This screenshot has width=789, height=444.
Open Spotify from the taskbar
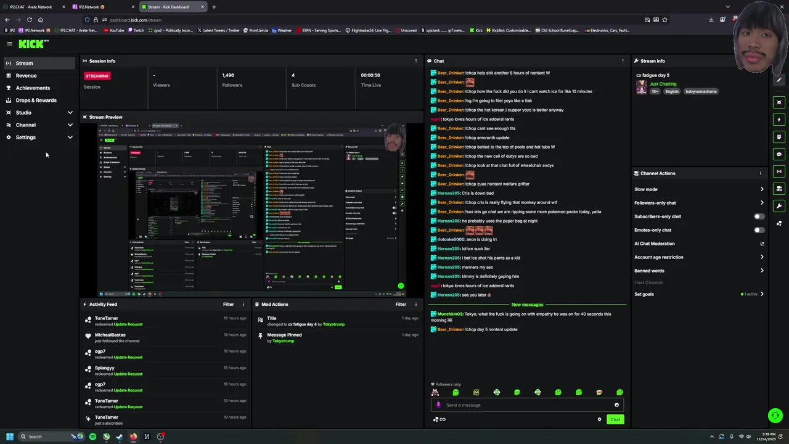pyautogui.click(x=92, y=437)
